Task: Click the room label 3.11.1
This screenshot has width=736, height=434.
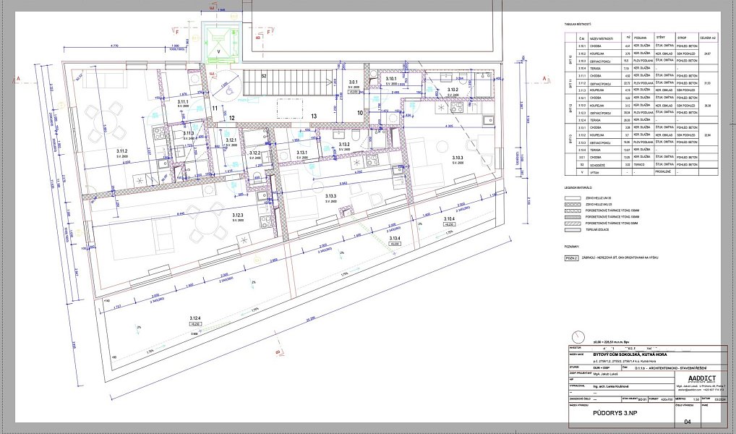Action: (x=183, y=101)
